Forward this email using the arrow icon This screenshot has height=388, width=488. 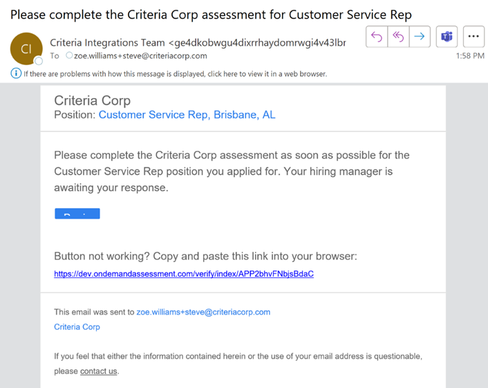pos(420,37)
